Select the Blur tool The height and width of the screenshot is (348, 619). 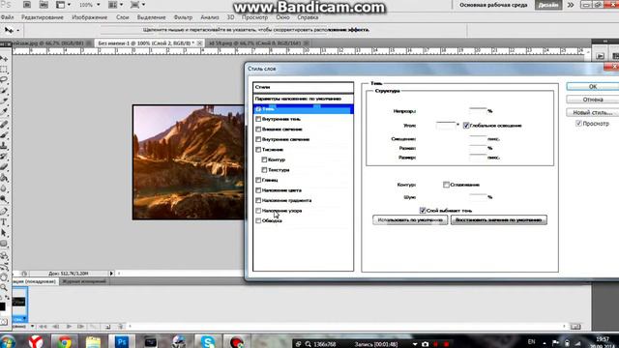tap(4, 188)
